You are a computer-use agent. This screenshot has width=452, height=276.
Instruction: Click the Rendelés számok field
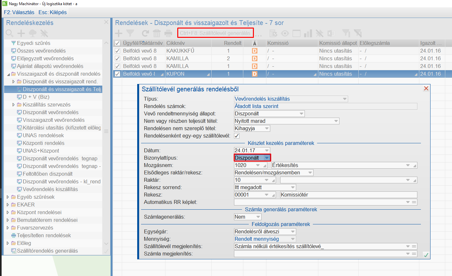click(326, 106)
